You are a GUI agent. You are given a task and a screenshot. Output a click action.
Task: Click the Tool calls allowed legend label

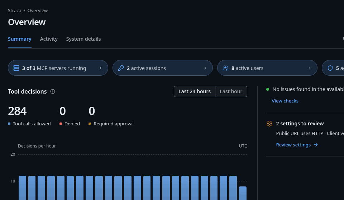tap(32, 124)
